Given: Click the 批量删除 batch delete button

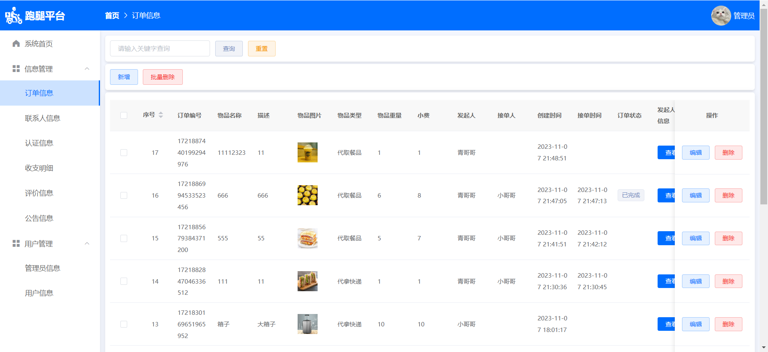Looking at the screenshot, I should click(163, 77).
